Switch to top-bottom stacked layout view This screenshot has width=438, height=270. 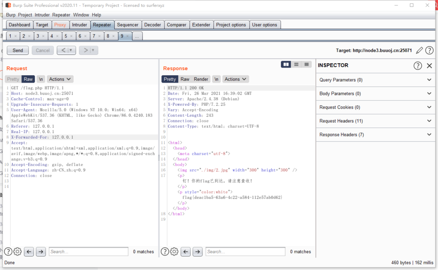296,64
